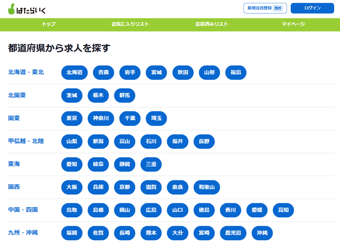Select 新潟 prefecture button
Image resolution: width=340 pixels, height=245 pixels.
(x=98, y=141)
